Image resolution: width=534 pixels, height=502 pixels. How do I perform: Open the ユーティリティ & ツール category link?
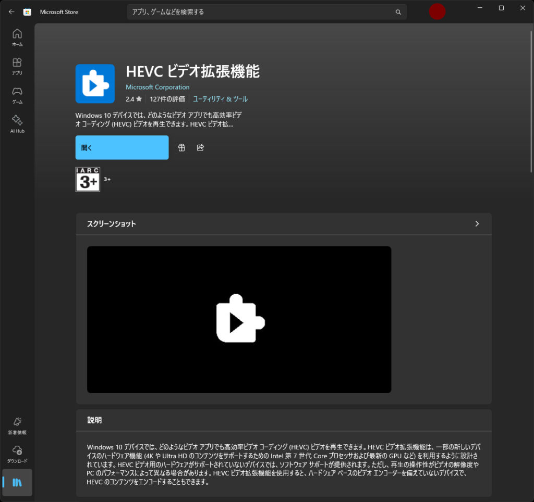220,99
